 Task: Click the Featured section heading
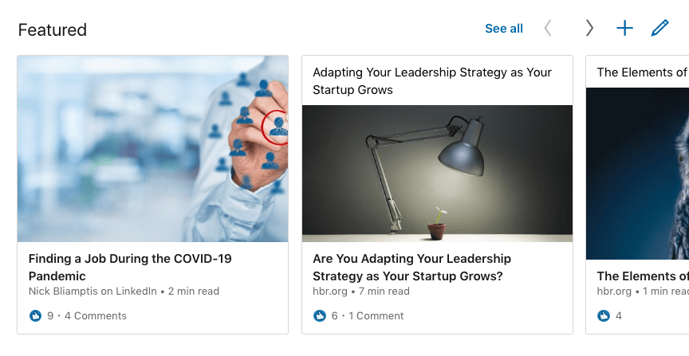53,30
